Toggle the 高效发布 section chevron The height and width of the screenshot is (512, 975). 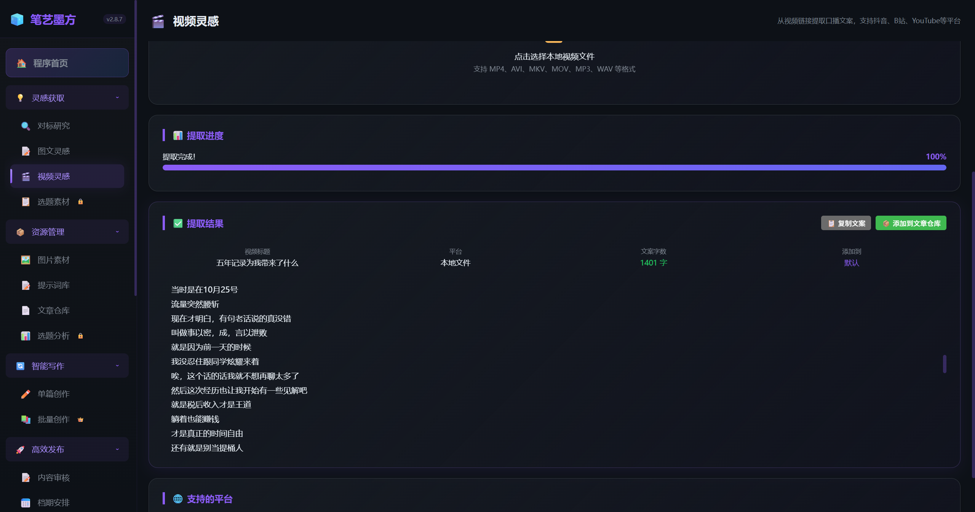(117, 449)
